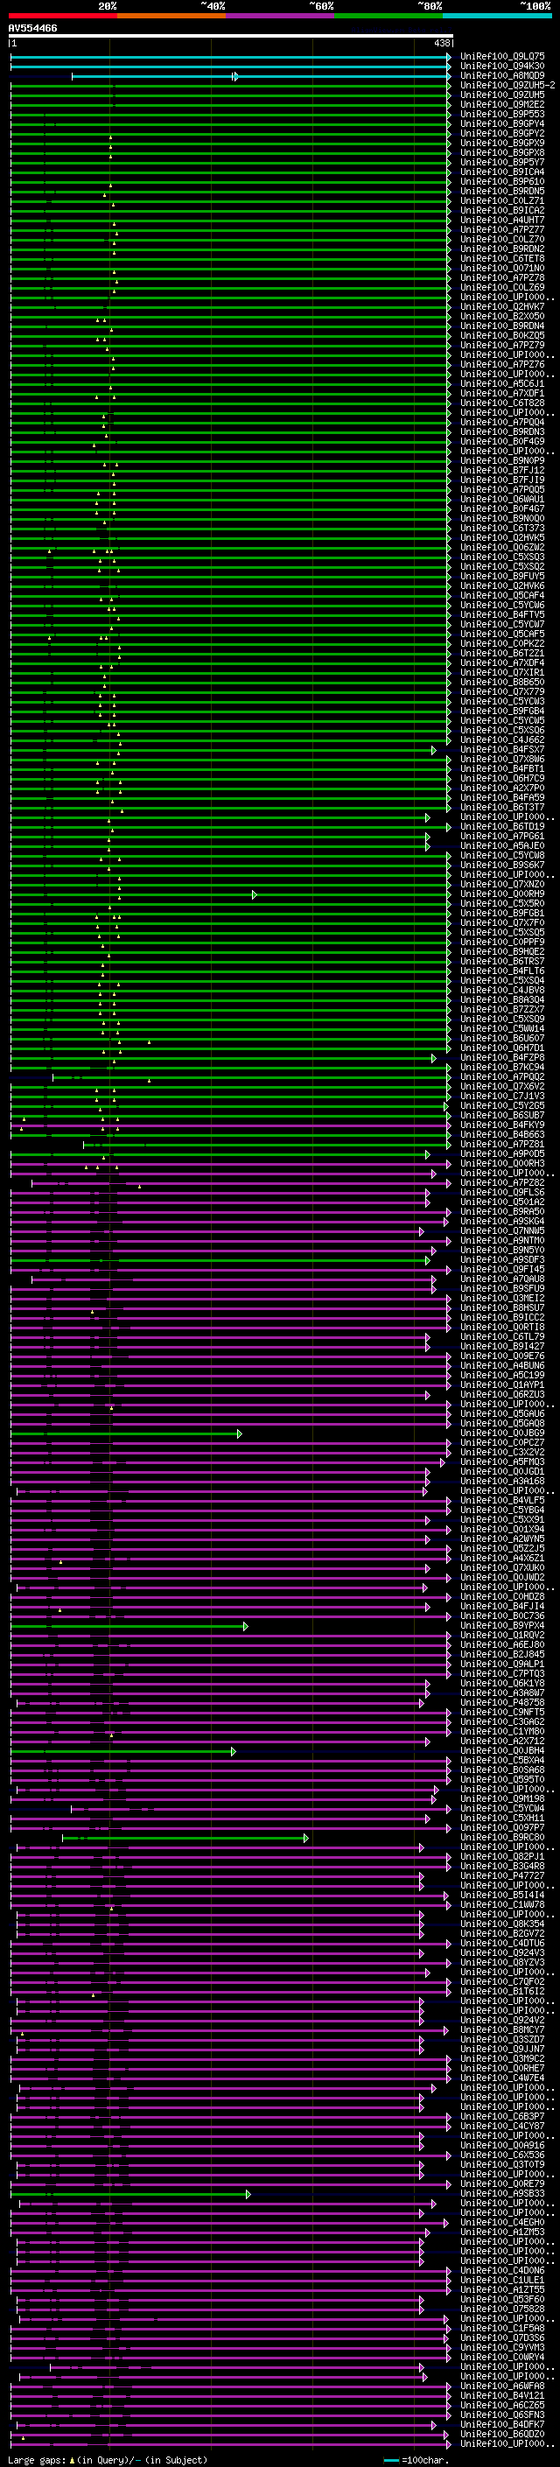Select the query label AV554466
The height and width of the screenshot is (2467, 560).
(32, 28)
